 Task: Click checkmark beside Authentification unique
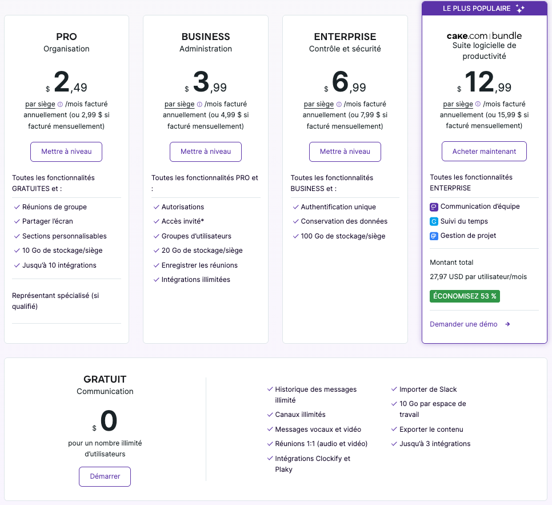click(295, 207)
